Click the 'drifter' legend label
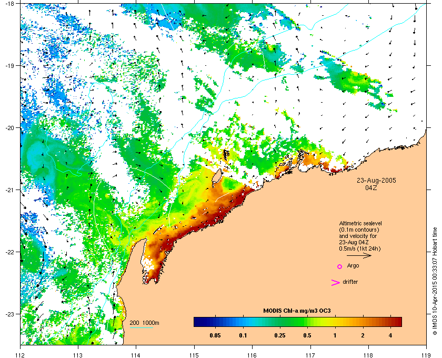442x358 pixels. pyautogui.click(x=350, y=282)
